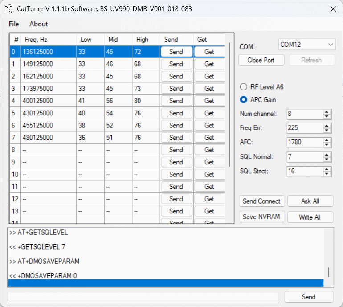This screenshot has width=343, height=307.
Task: Get values for the 480125000 Hz row
Action: point(209,138)
